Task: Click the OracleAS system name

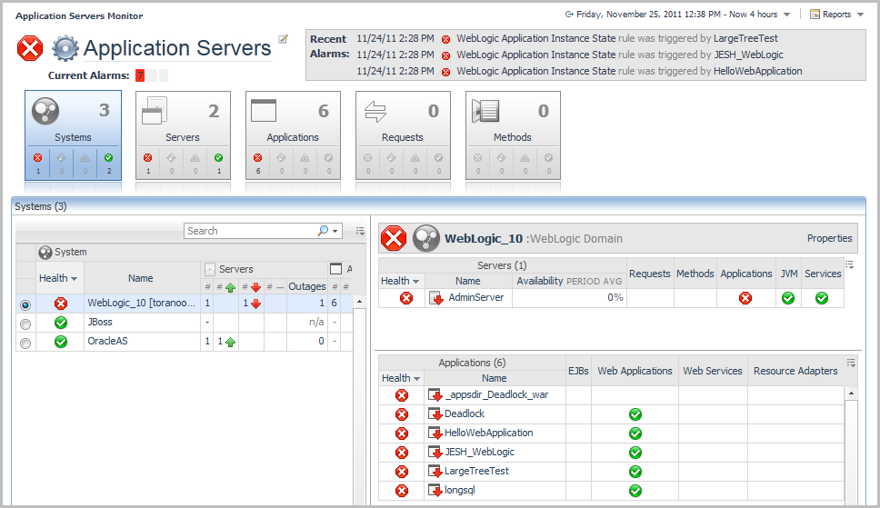Action: tap(108, 342)
